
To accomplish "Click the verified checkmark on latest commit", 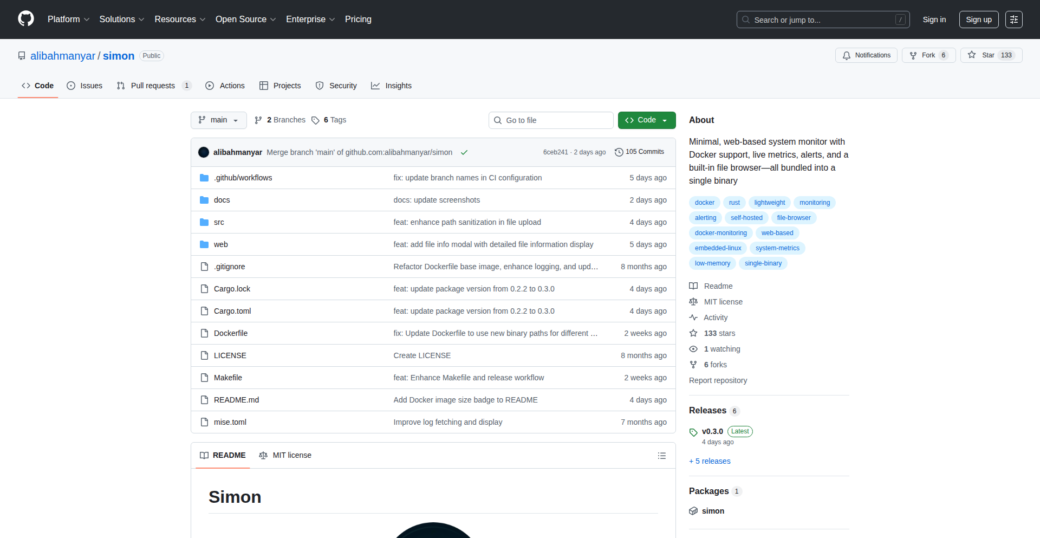I will pos(464,152).
